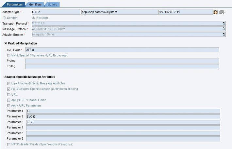Click the Adapter Type label
Screen dimensions: 232x149
tap(11, 12)
